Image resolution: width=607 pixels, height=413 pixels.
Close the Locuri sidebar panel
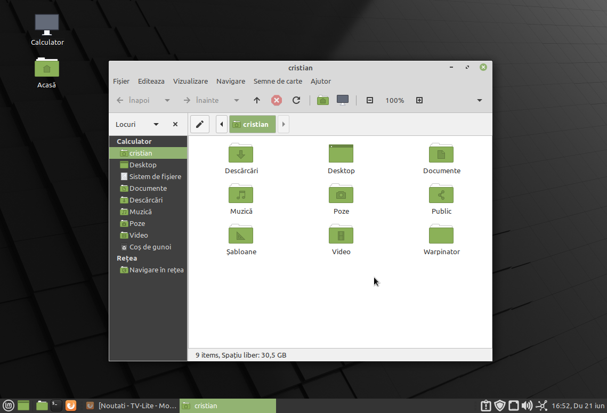pyautogui.click(x=175, y=124)
